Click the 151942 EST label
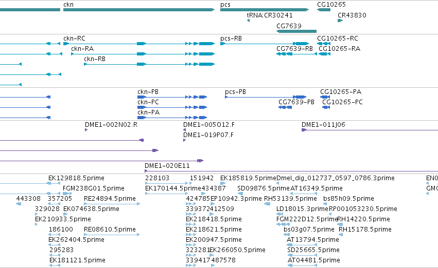 202,178
